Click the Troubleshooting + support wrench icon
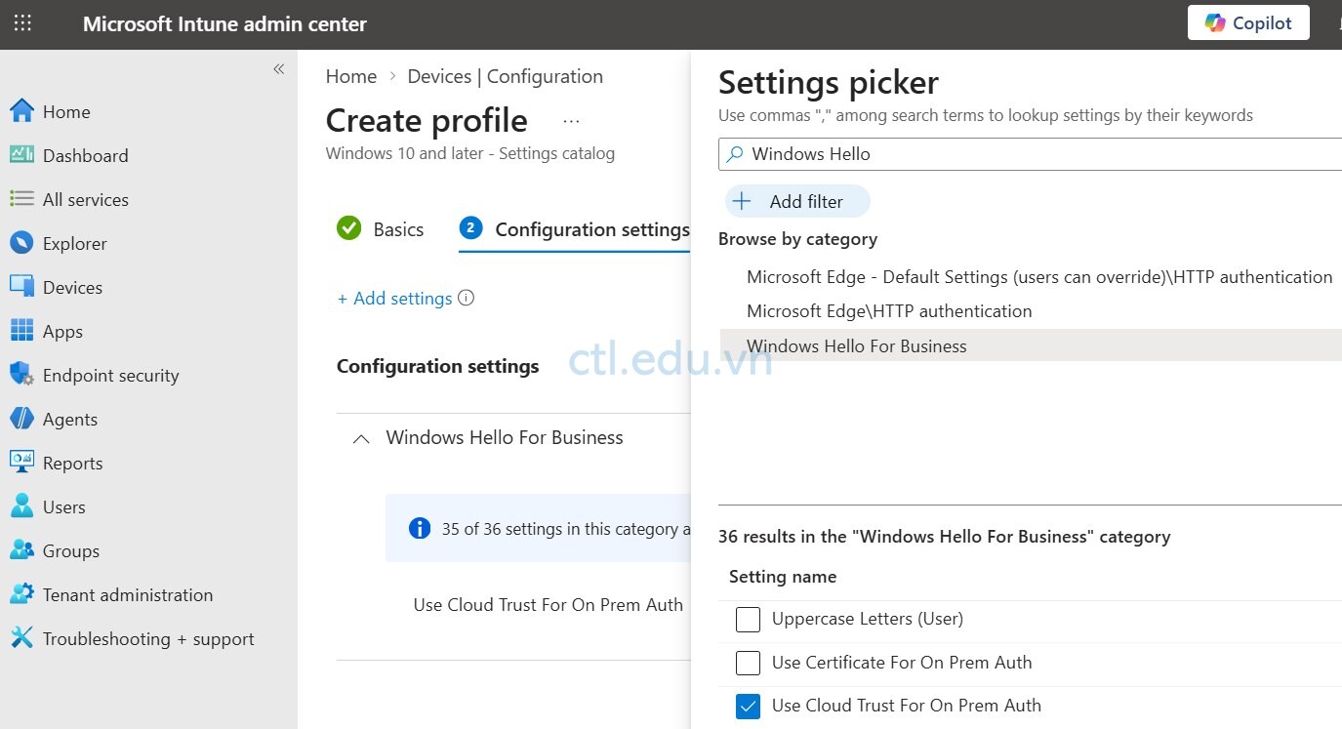This screenshot has width=1342, height=729. tap(21, 638)
